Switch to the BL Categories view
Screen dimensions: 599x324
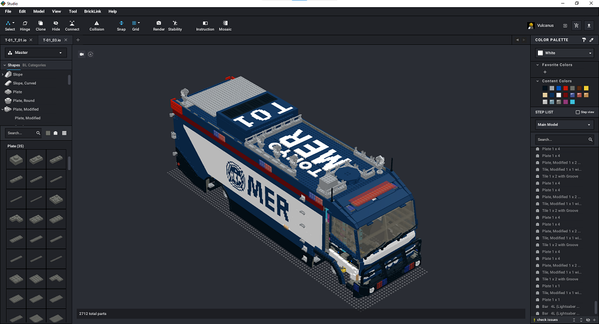(34, 65)
